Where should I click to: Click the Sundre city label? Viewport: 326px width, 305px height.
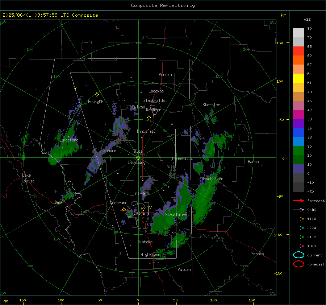pos(110,151)
